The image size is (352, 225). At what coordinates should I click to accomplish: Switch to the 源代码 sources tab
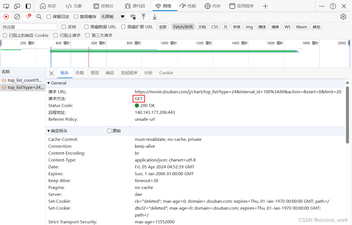[135, 6]
